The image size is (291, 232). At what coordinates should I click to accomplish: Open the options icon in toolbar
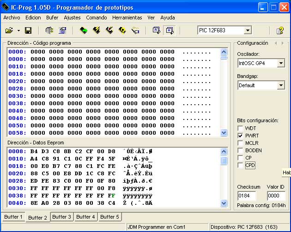(63, 30)
